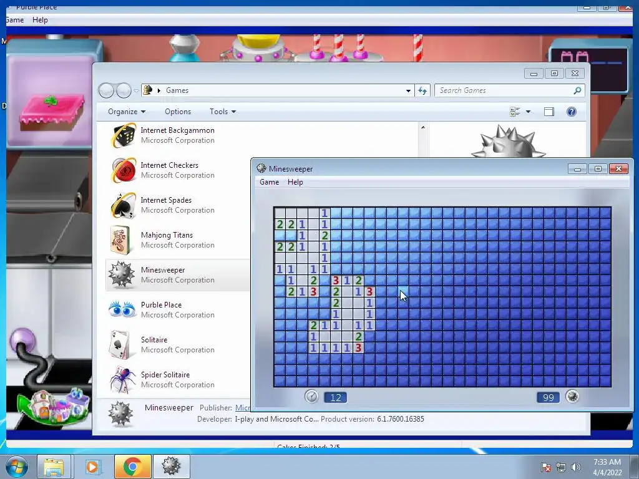
Task: Open the Windows Start button
Action: pos(16,467)
